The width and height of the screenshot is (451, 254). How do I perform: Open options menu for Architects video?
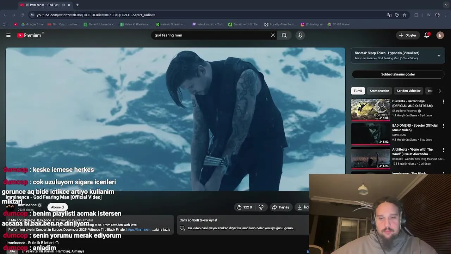click(443, 150)
